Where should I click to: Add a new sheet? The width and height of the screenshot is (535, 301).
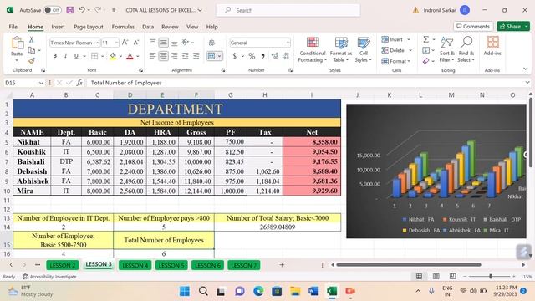[282, 264]
